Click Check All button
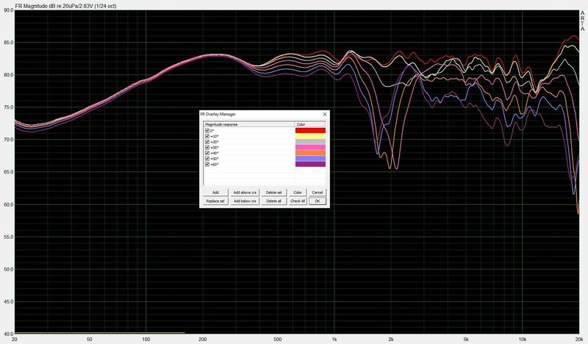 [298, 201]
